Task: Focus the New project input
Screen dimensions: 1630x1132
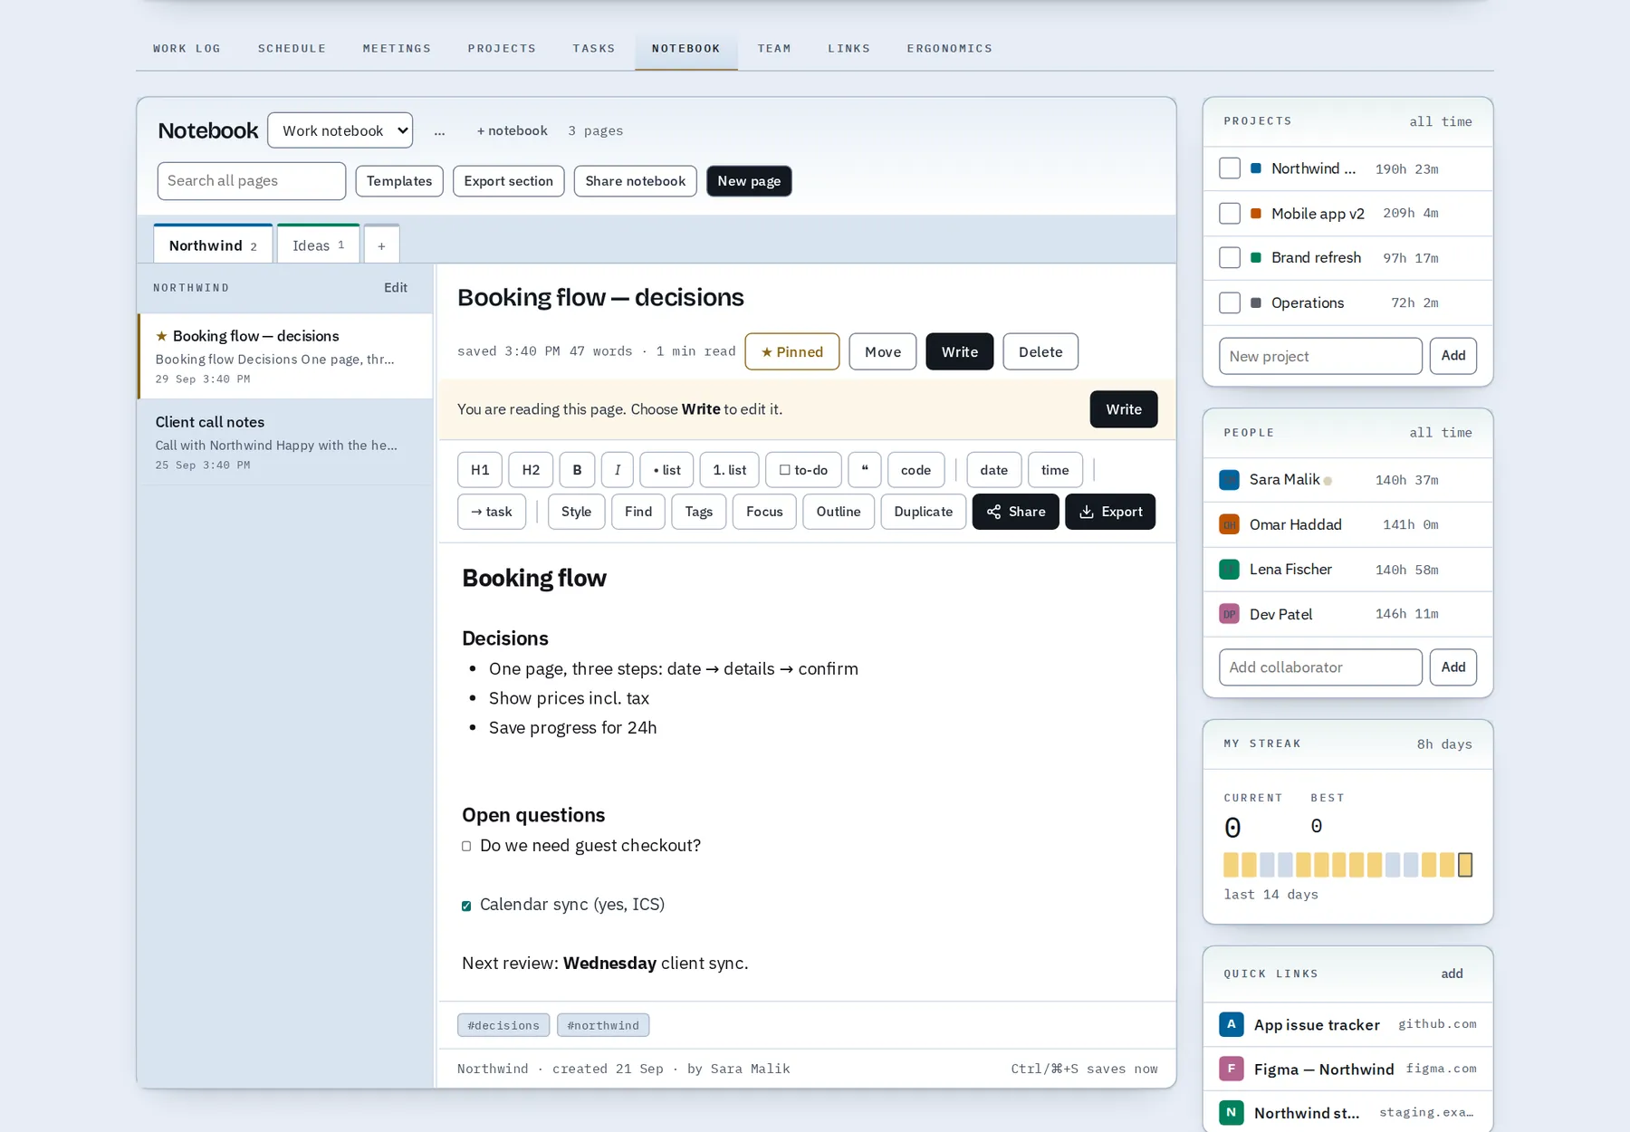Action: click(x=1320, y=356)
